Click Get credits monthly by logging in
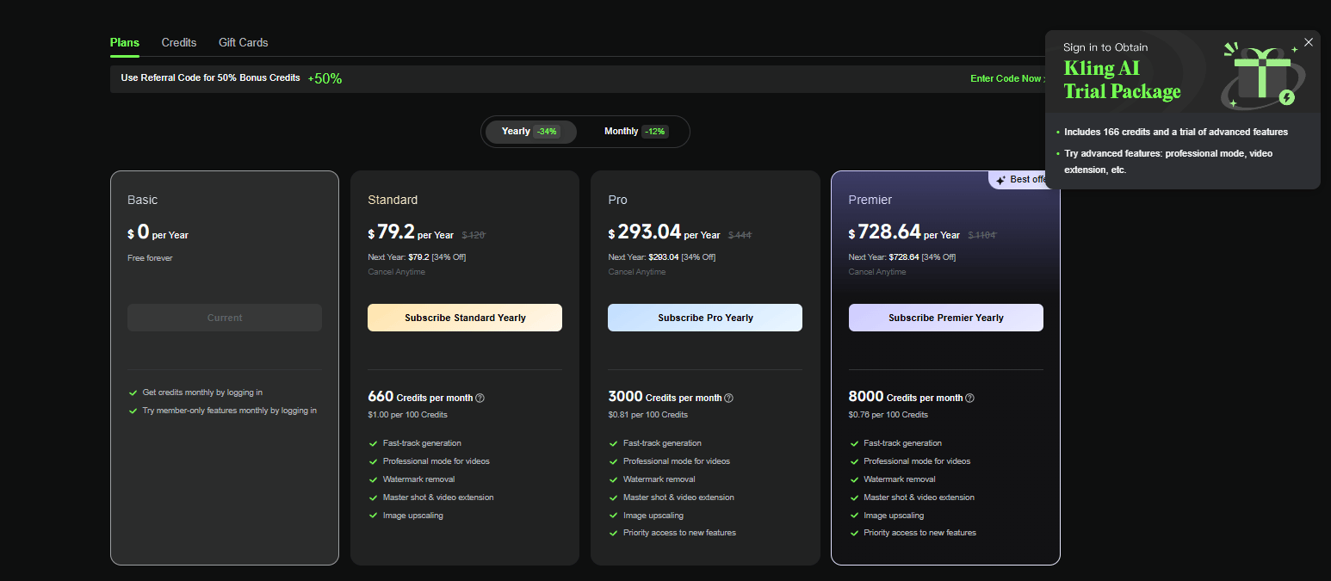The image size is (1331, 581). 202,392
